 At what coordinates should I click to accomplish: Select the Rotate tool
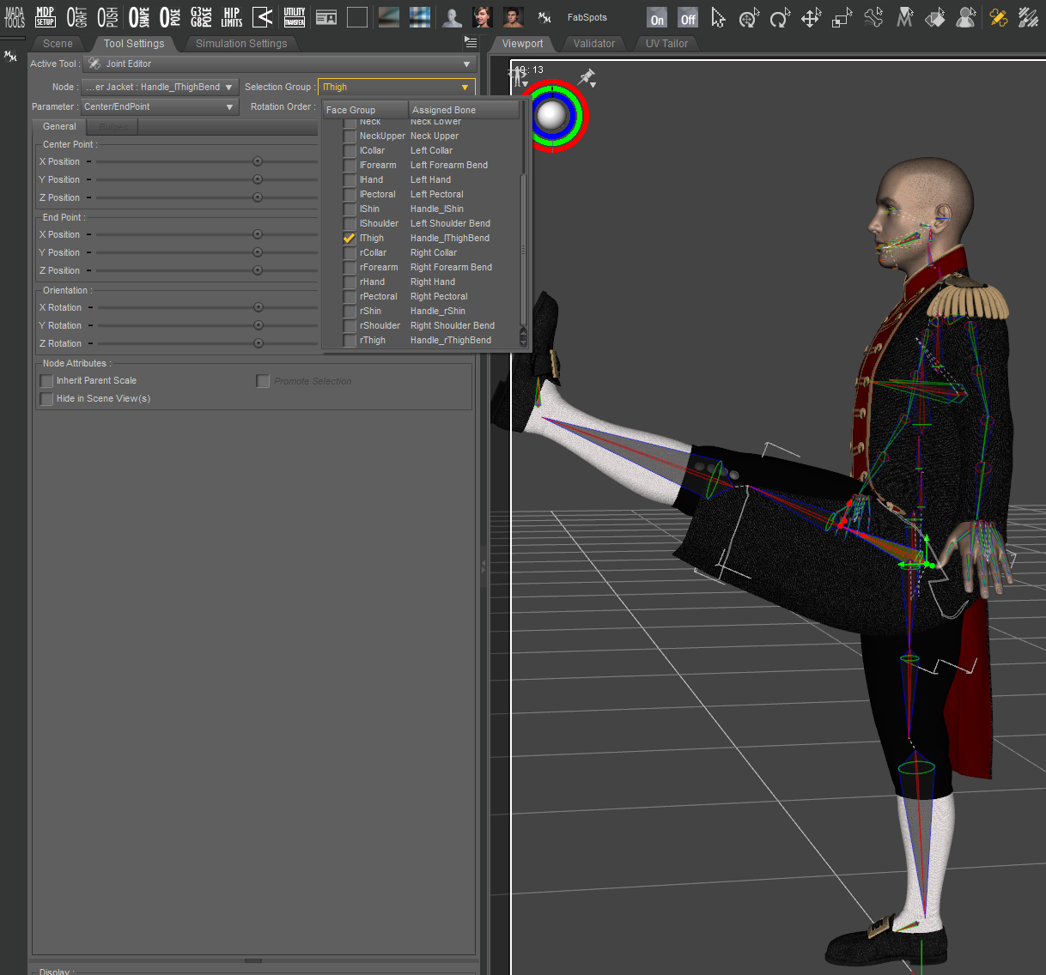(x=780, y=17)
